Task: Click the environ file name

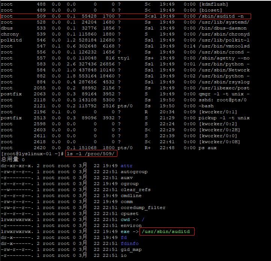Action: 131,225
